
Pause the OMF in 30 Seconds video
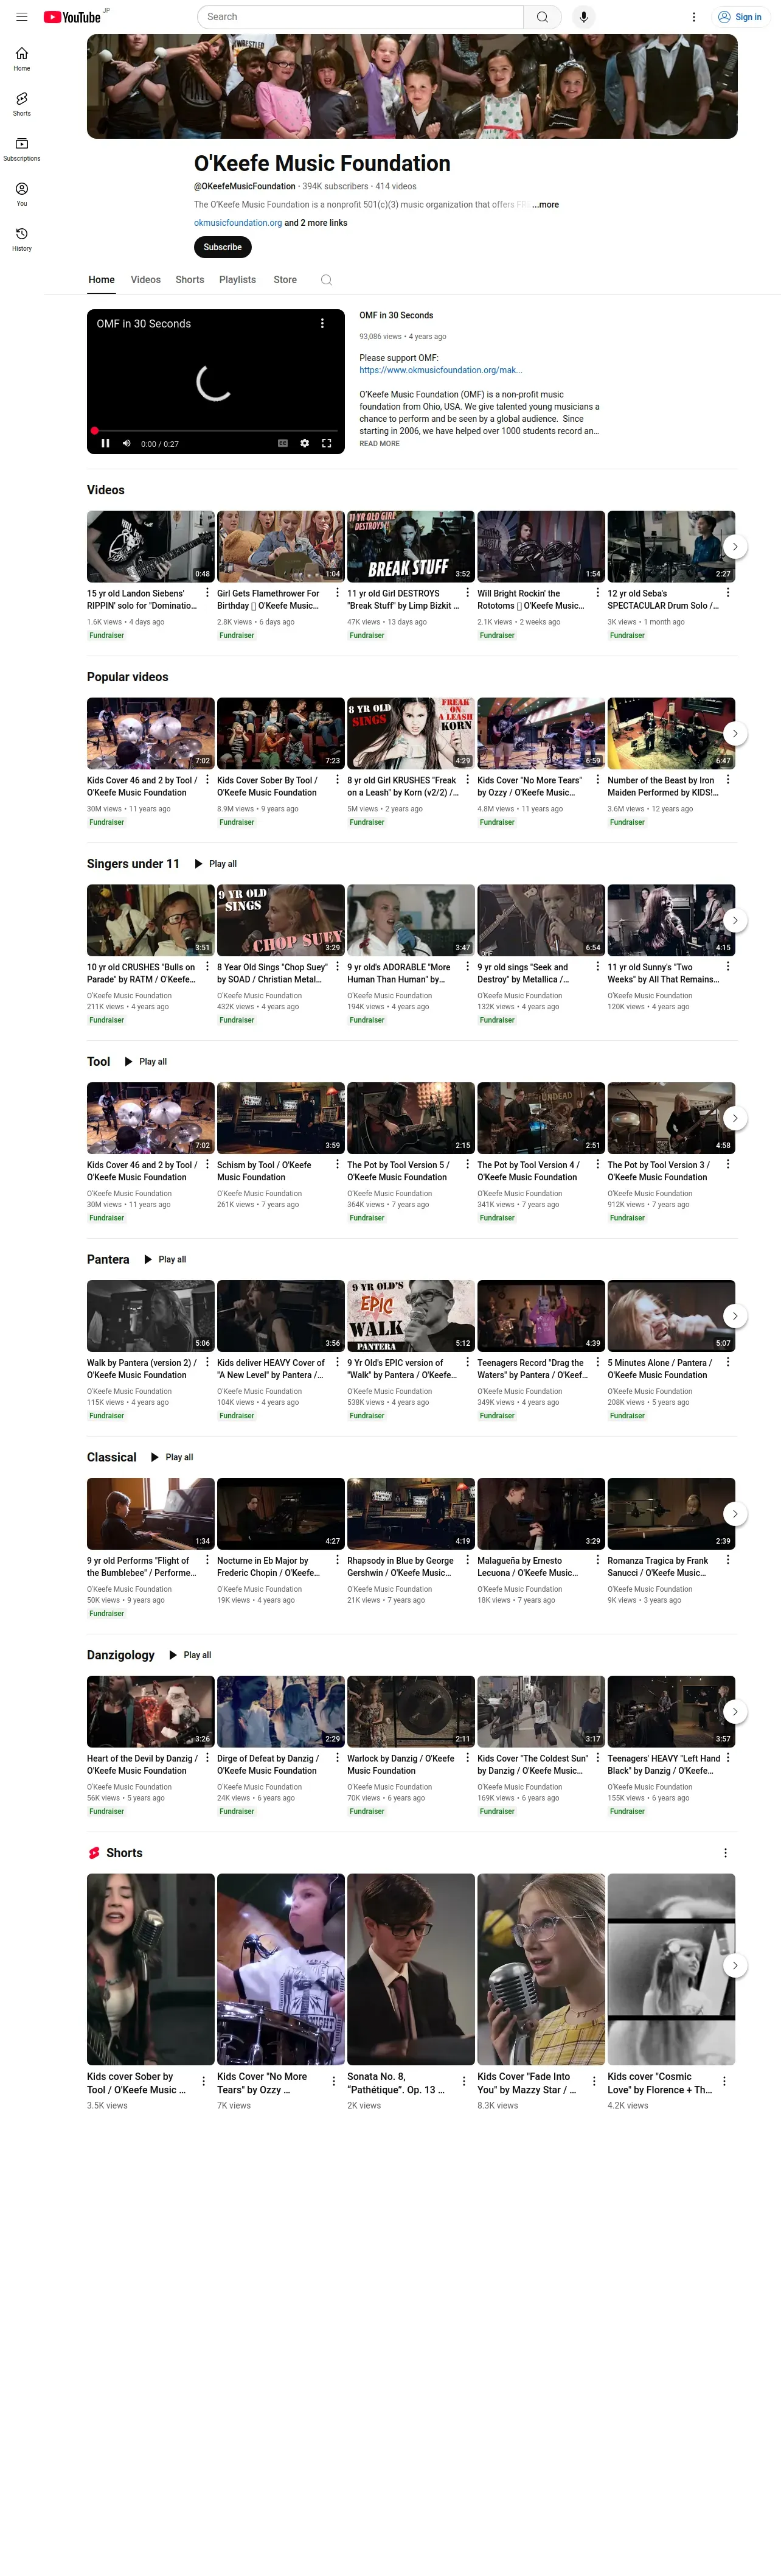(x=105, y=443)
